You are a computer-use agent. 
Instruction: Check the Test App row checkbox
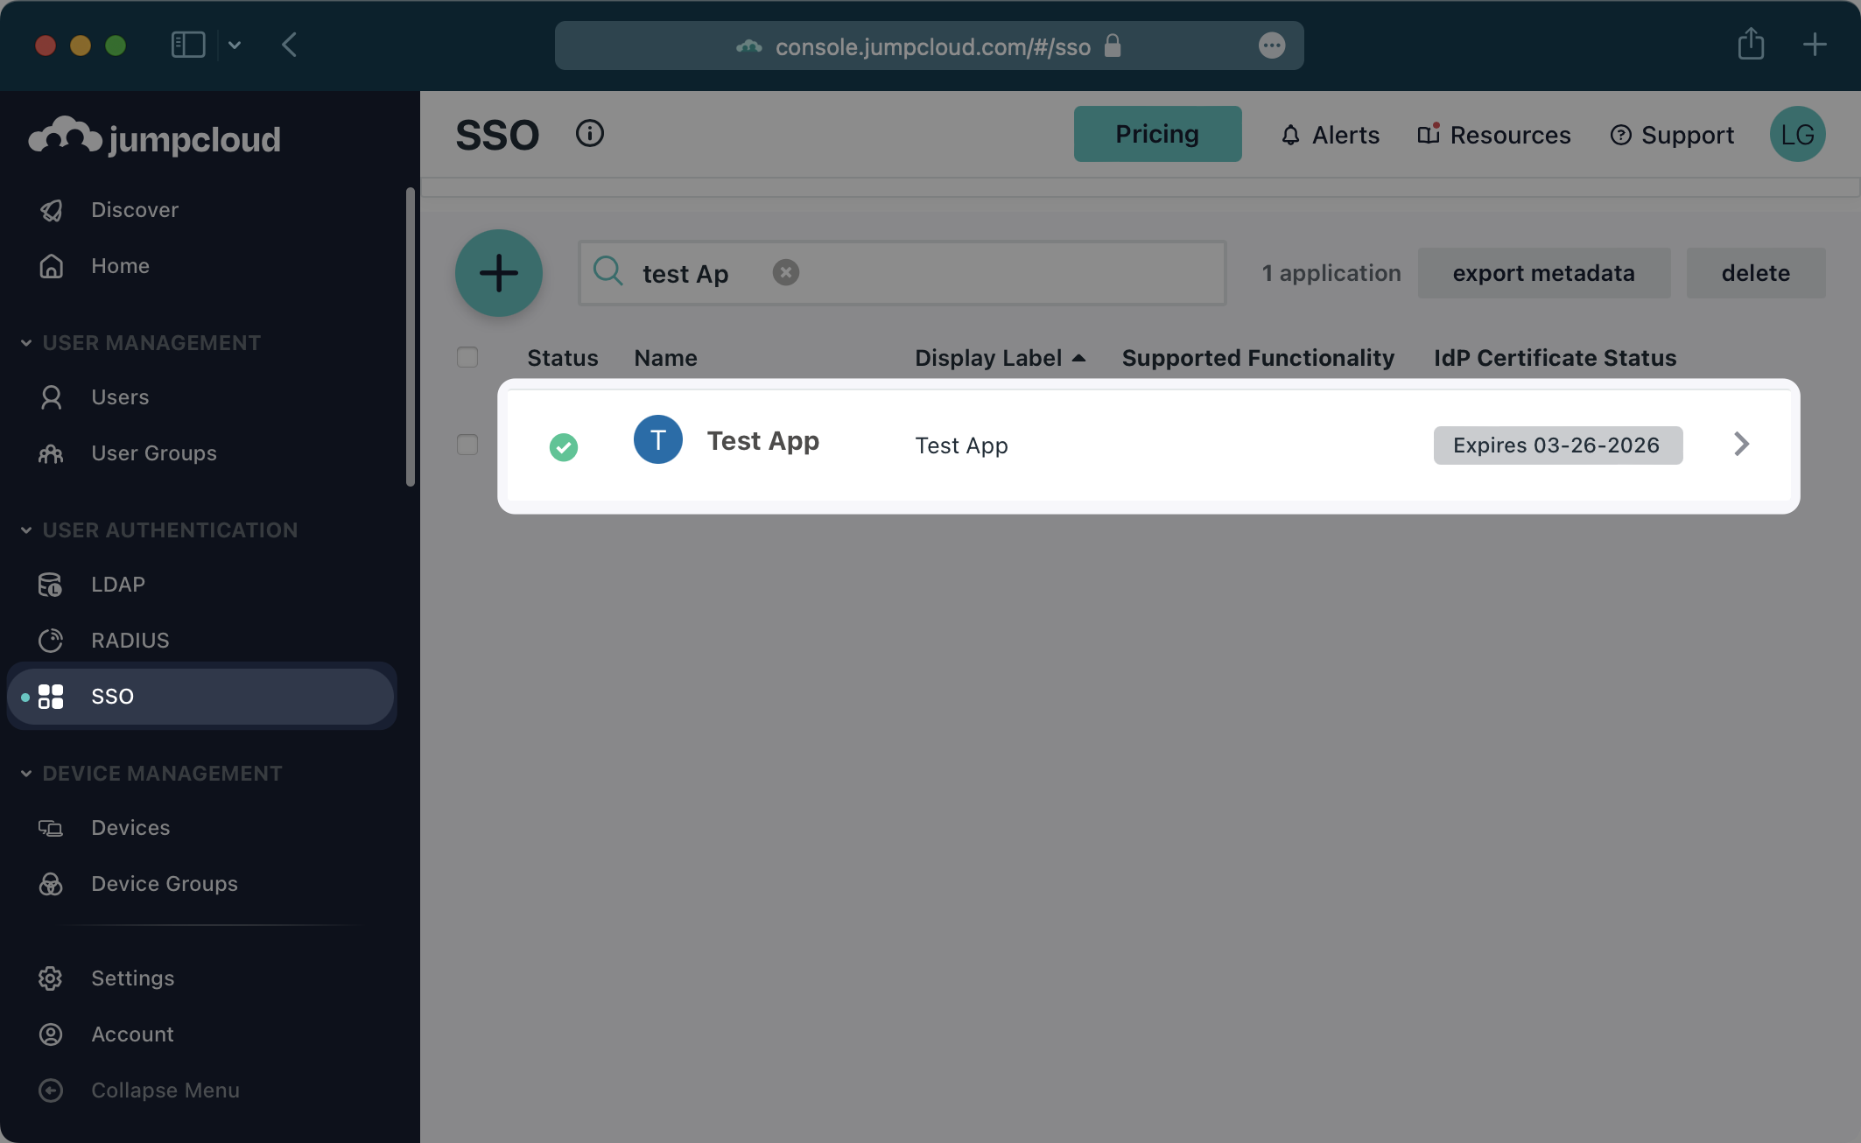pos(467,445)
